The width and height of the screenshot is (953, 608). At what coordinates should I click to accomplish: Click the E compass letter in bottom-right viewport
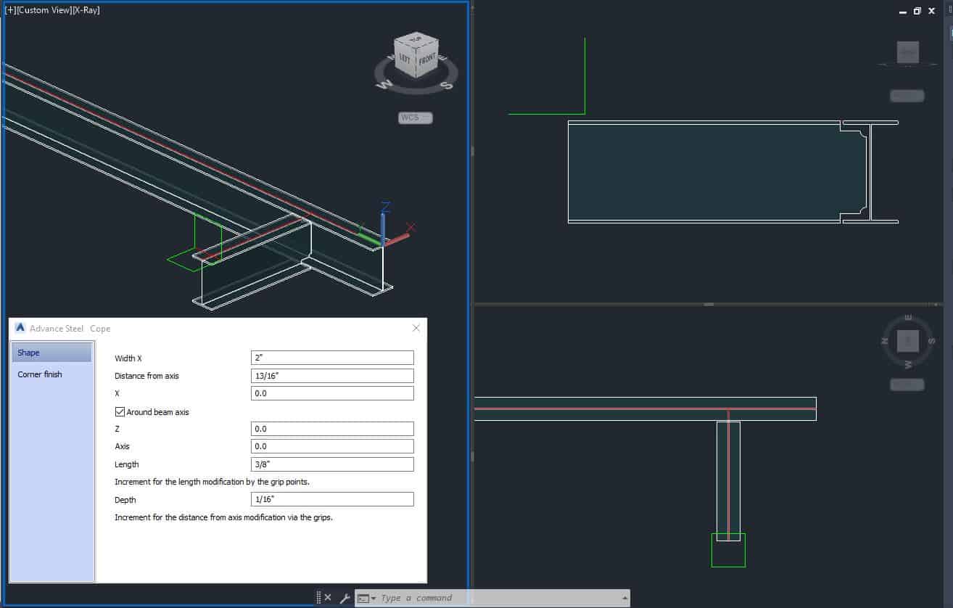[908, 318]
